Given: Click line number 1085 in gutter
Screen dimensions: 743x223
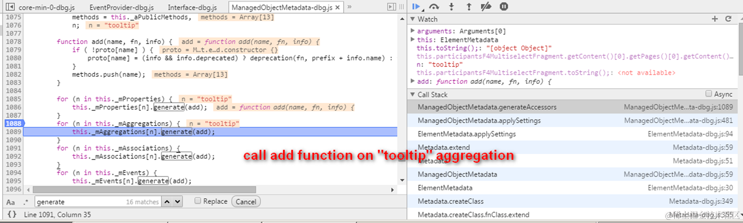Looking at the screenshot, I should [x=13, y=99].
